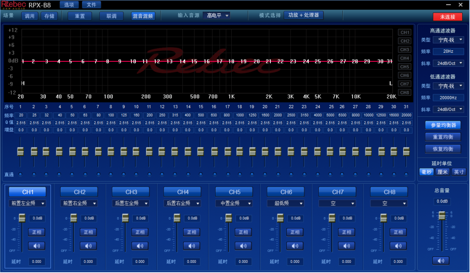Mute the CH6 channel speaker icon

[x=295, y=246]
